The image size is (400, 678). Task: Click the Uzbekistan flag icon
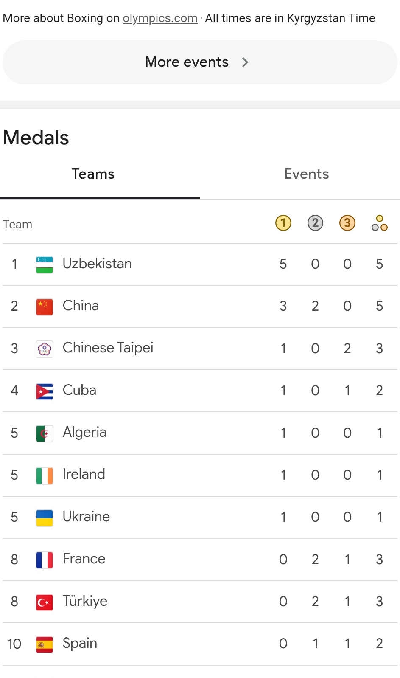45,264
